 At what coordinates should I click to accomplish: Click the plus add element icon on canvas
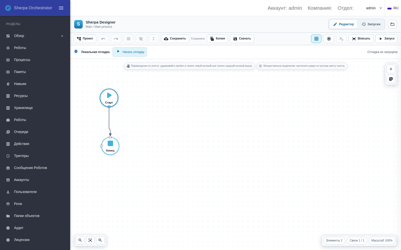(x=391, y=69)
